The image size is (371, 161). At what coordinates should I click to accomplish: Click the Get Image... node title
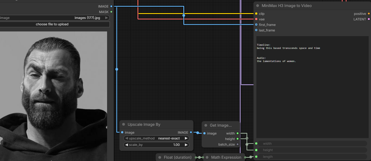click(221, 125)
